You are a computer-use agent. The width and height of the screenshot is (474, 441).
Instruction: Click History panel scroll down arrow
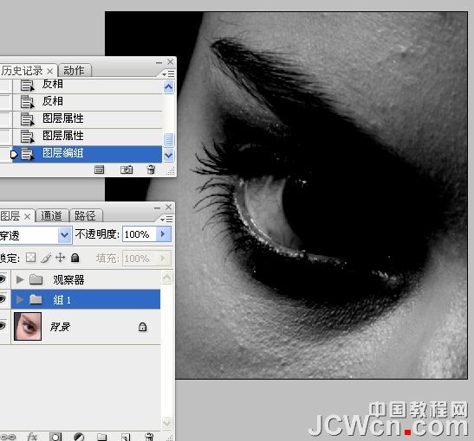tap(168, 156)
